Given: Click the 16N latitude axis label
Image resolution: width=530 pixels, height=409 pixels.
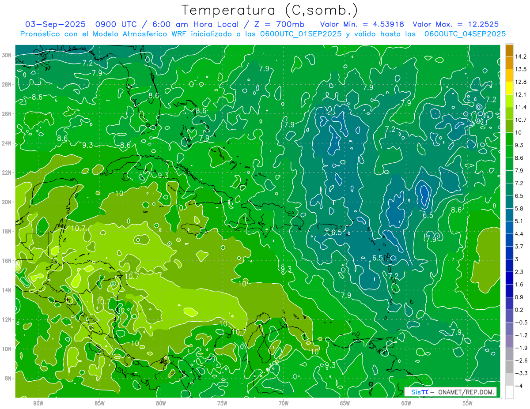Looking at the screenshot, I should [x=8, y=261].
